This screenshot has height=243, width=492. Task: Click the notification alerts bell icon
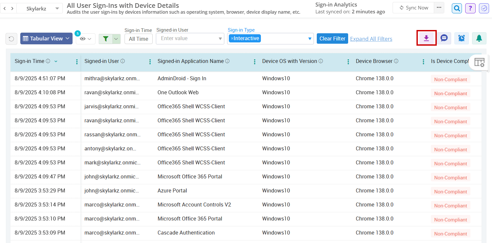click(479, 38)
